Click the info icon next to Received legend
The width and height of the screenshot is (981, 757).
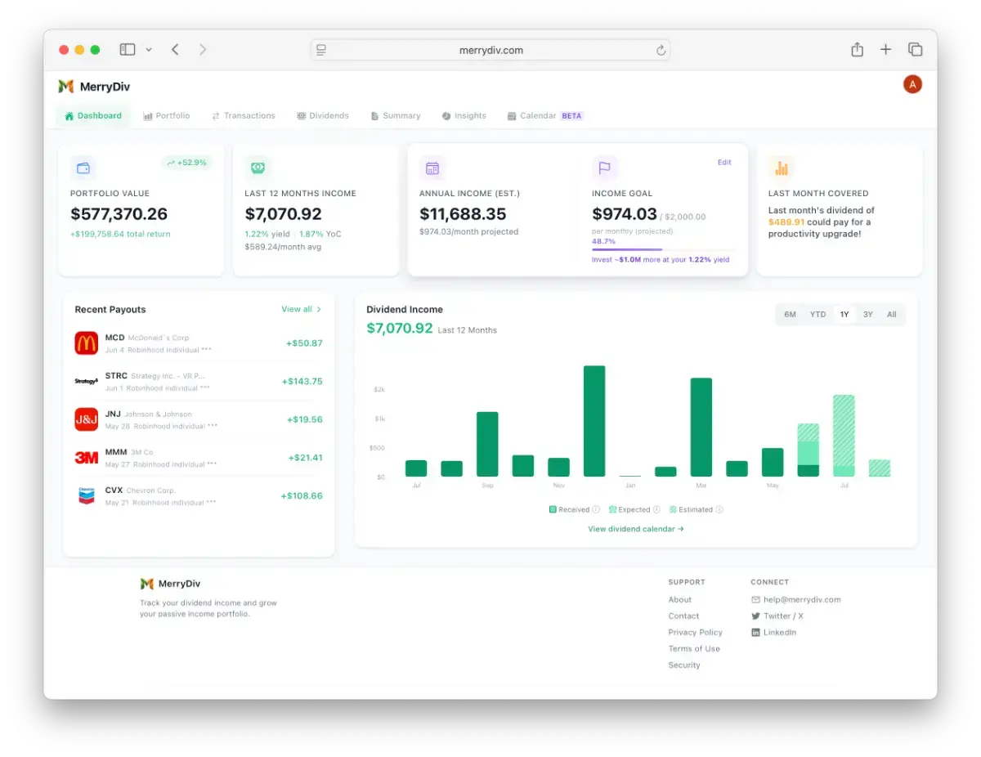pyautogui.click(x=596, y=509)
